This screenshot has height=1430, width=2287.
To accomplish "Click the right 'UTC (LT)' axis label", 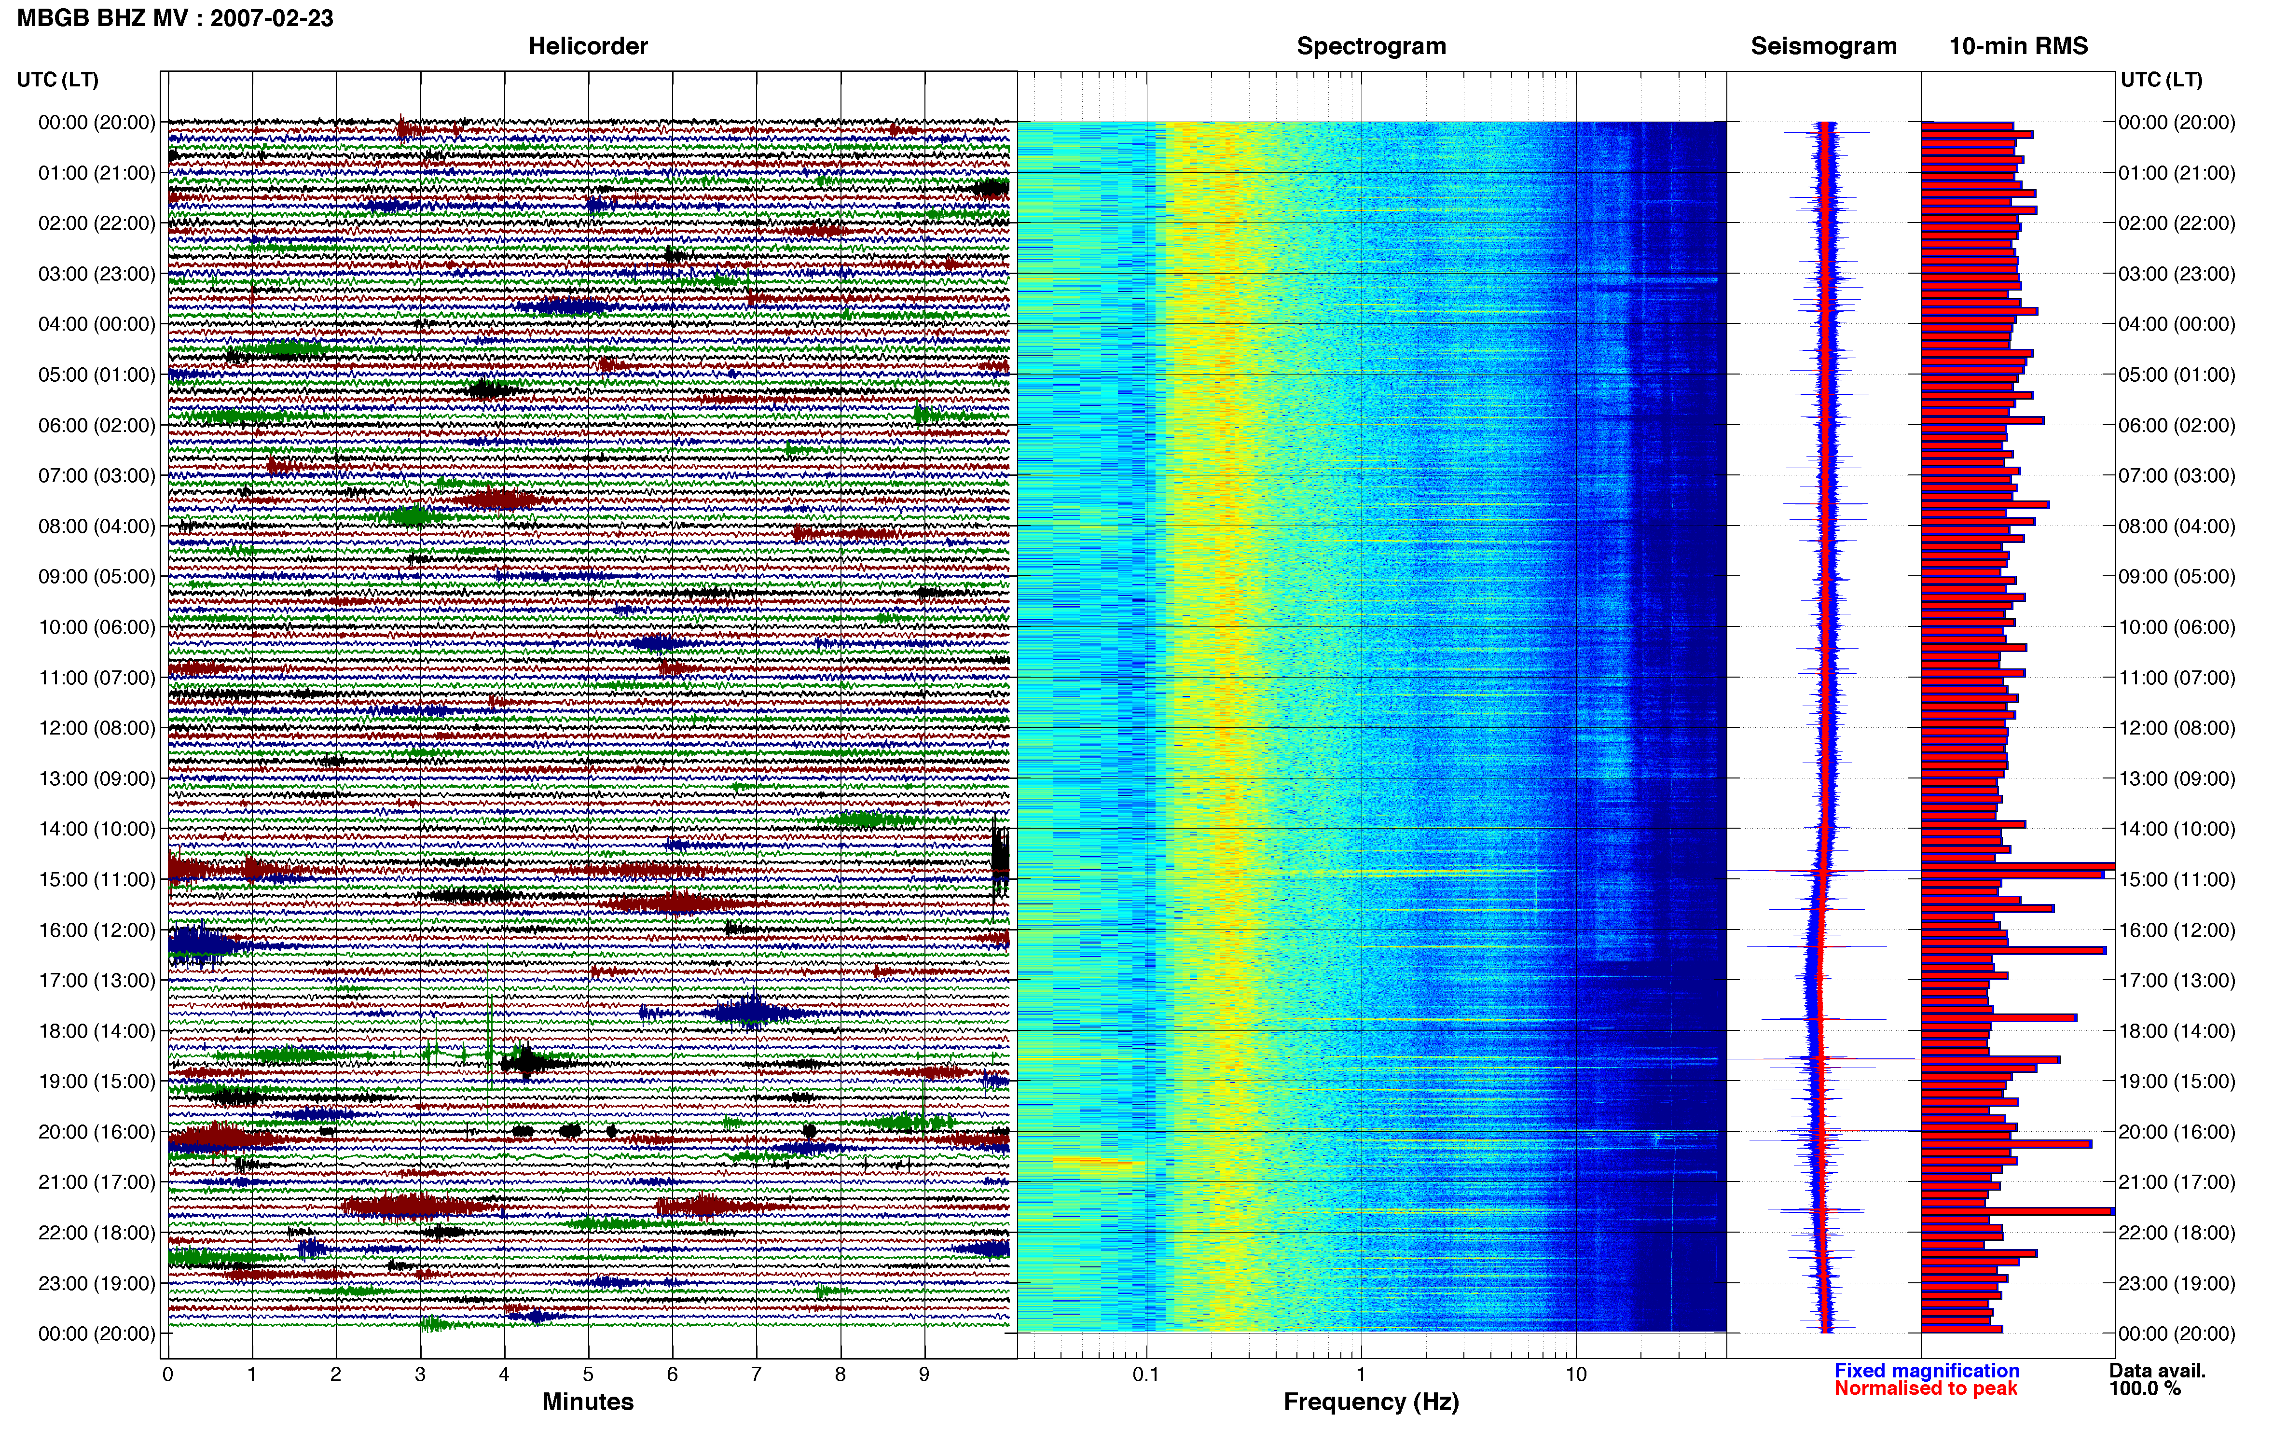I will [x=2161, y=80].
